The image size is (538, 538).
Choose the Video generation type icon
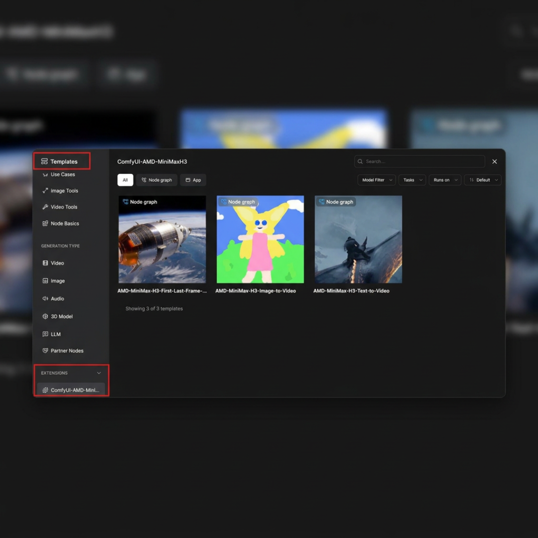point(45,263)
